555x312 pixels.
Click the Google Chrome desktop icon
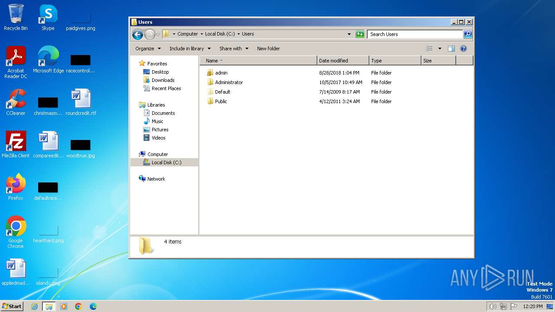coord(16,232)
